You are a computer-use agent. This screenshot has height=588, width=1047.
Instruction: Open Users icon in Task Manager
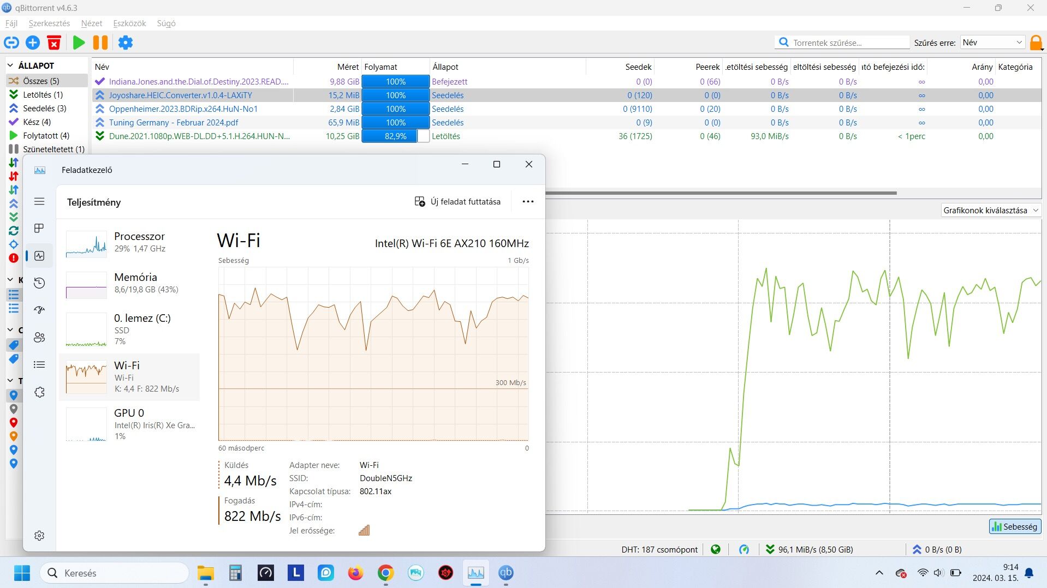pos(39,337)
